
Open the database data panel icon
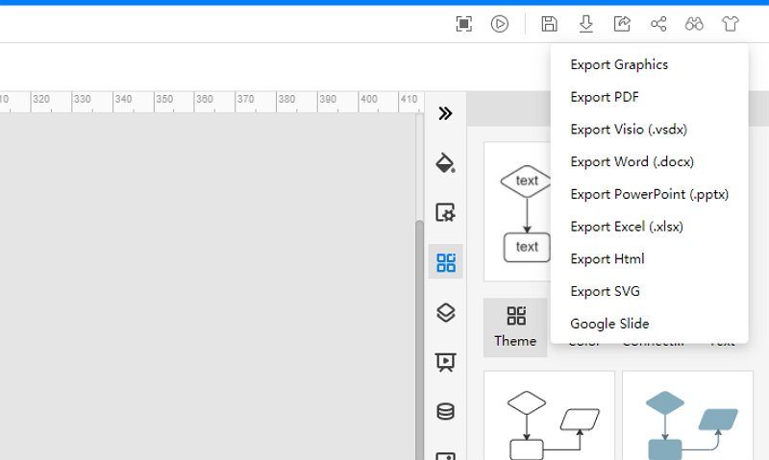pyautogui.click(x=445, y=411)
